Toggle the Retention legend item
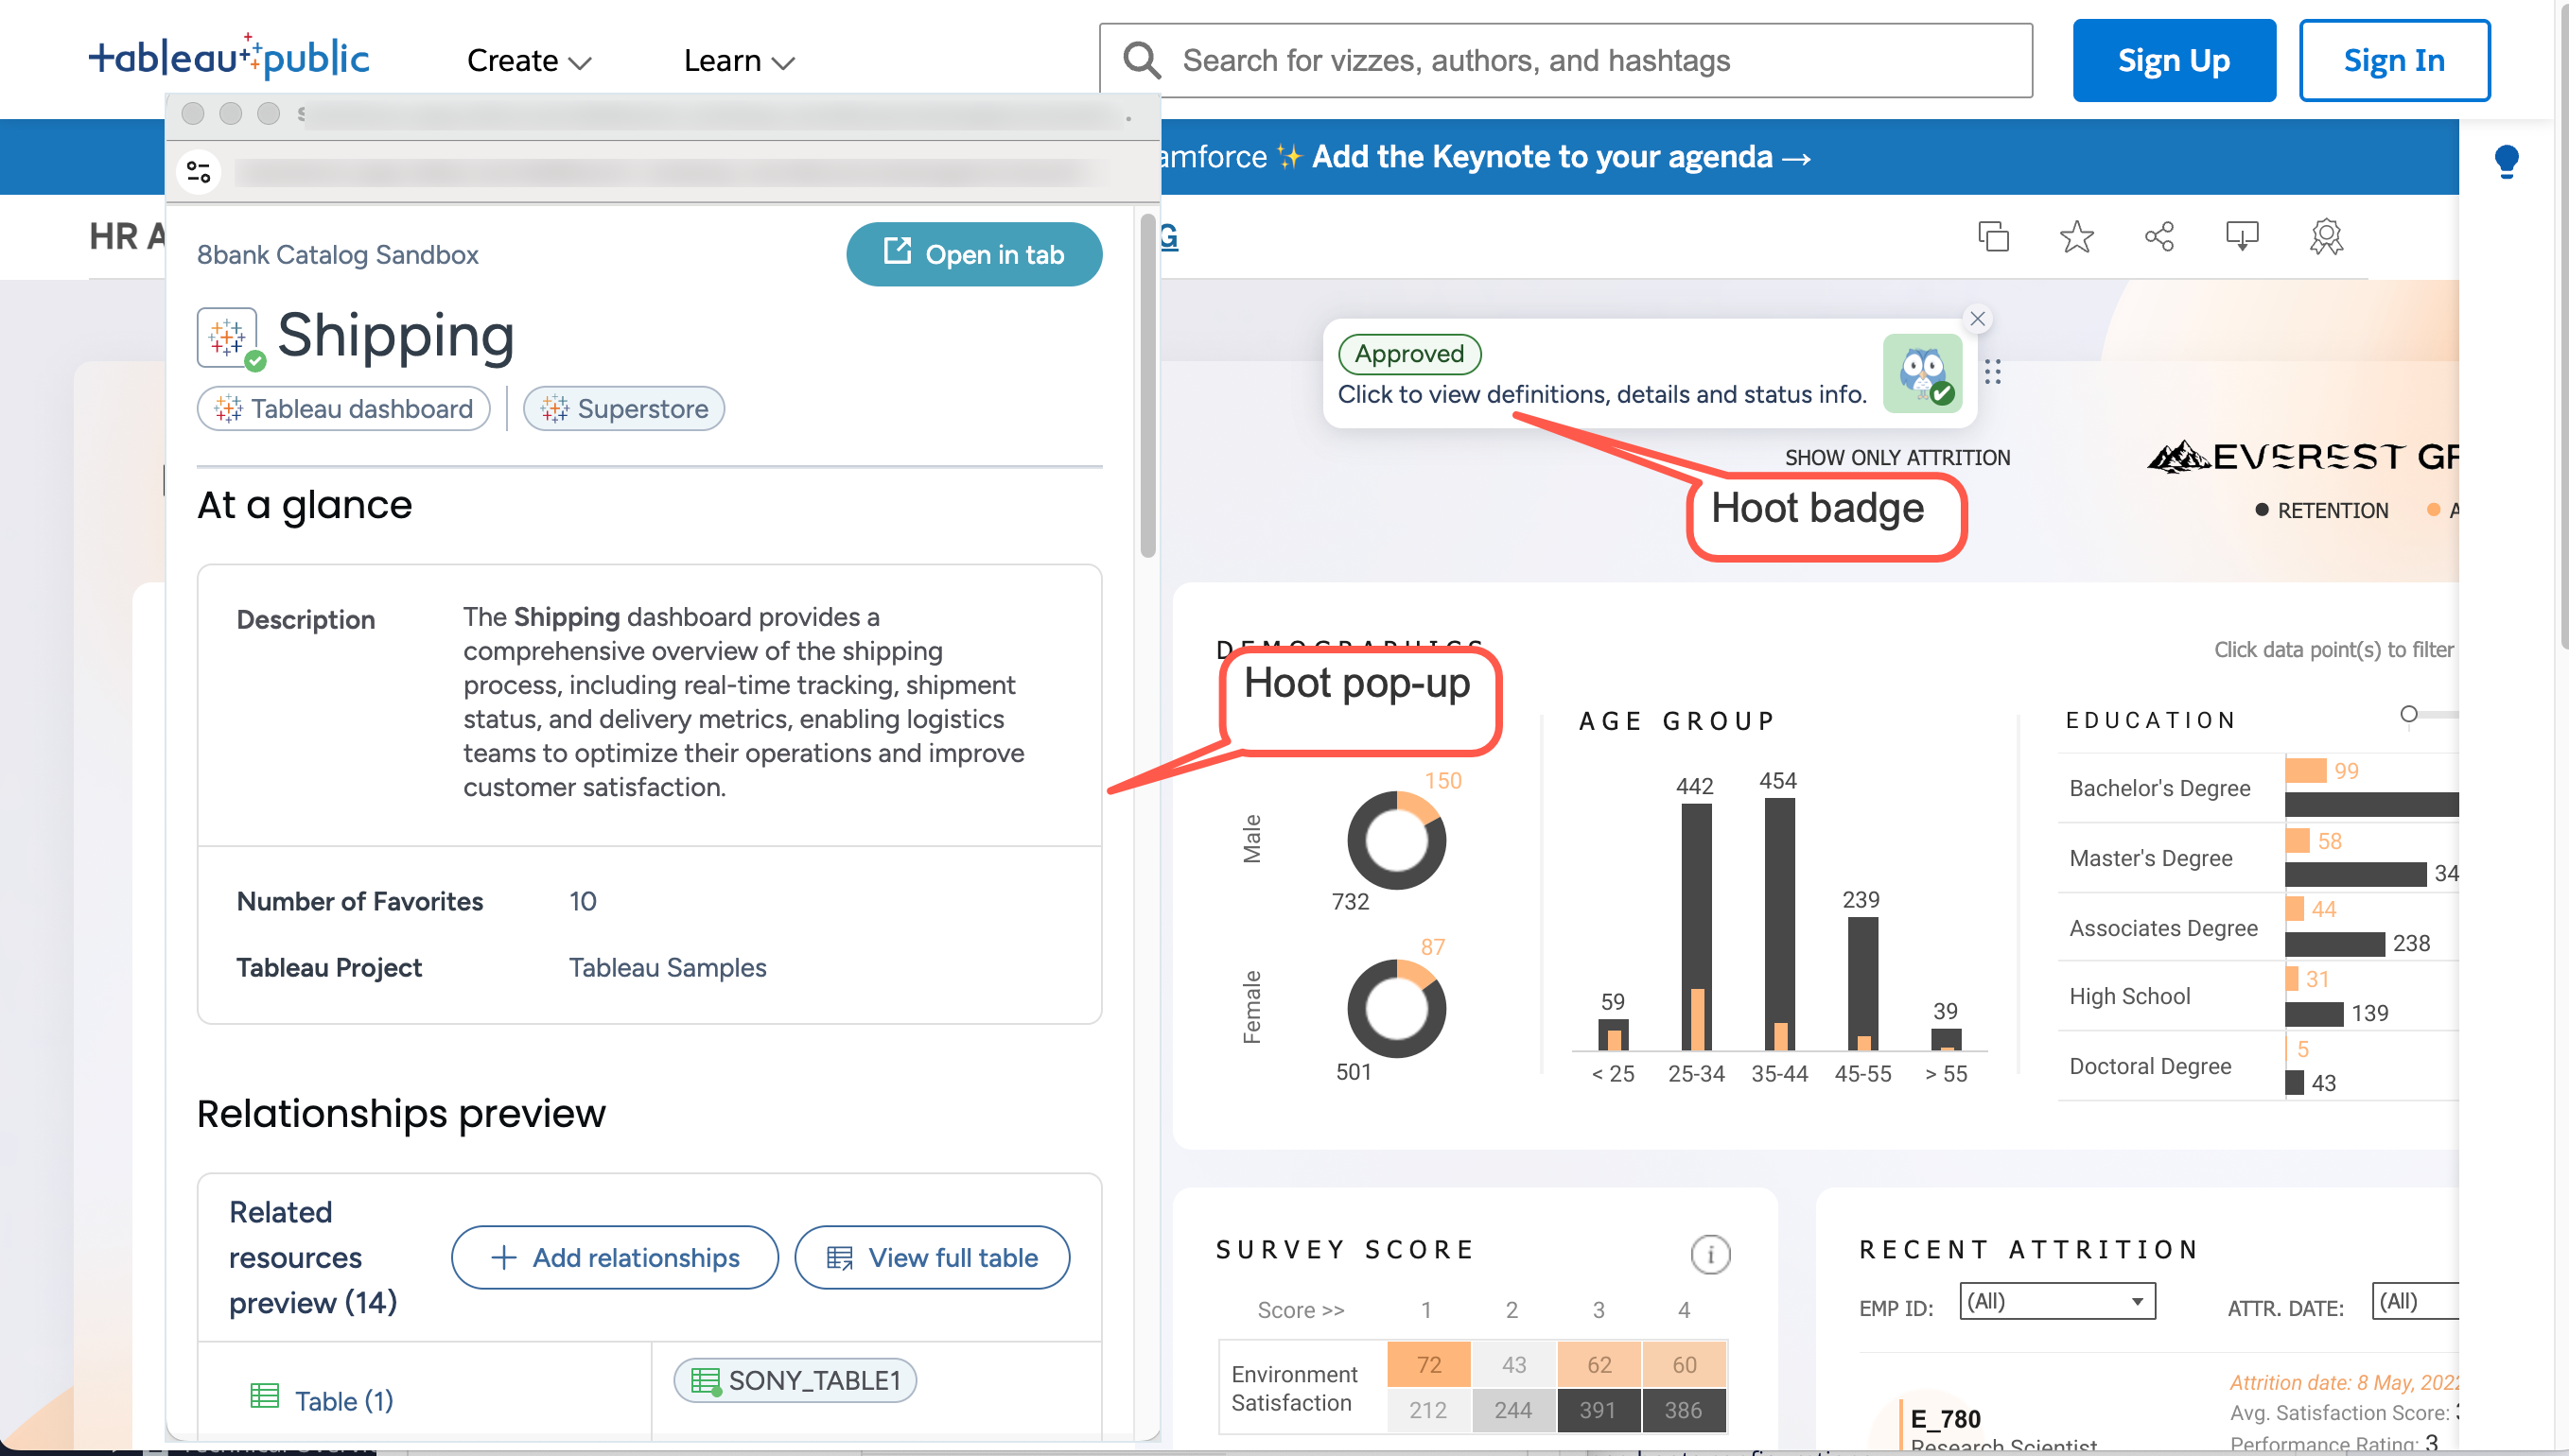2569x1456 pixels. tap(2321, 511)
